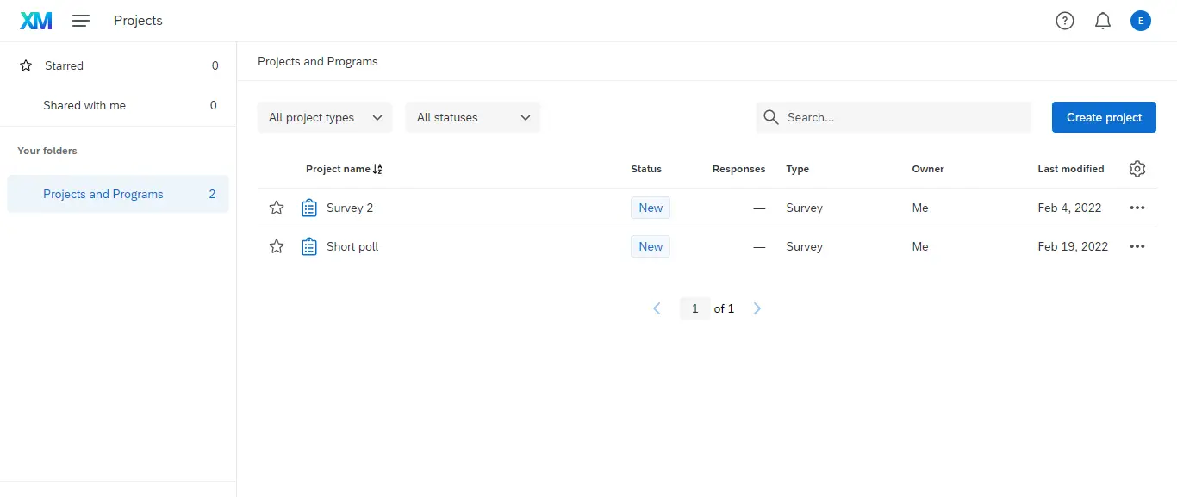Open the three-dot menu for Survey 2

click(x=1137, y=208)
